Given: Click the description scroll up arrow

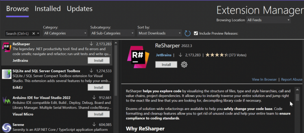Looking at the screenshot, I should click(x=297, y=89).
